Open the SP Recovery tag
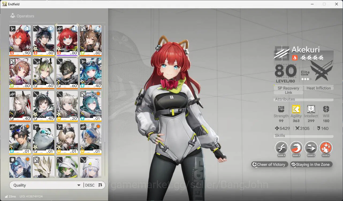Screen dimensions: 343x201 (288, 88)
